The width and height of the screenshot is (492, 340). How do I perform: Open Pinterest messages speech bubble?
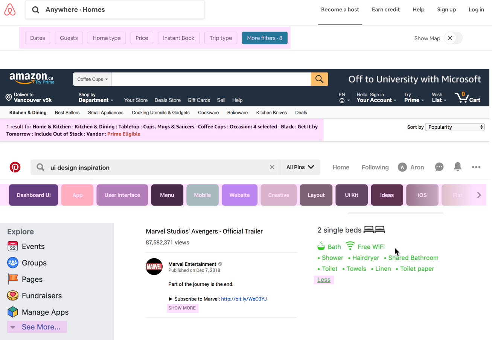[x=439, y=167]
